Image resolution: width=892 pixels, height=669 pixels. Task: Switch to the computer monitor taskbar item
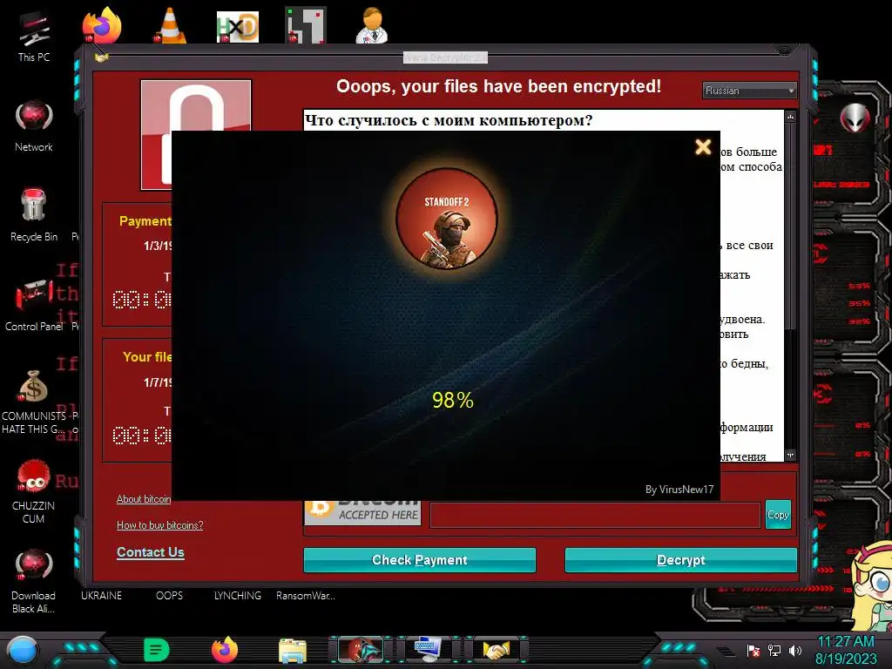[x=429, y=650]
